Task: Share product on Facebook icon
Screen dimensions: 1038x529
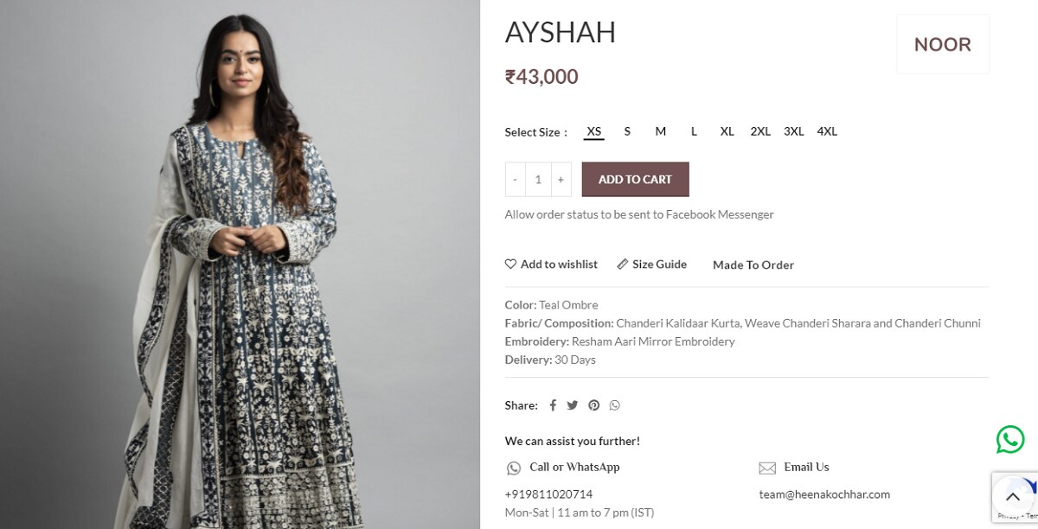Action: point(553,405)
